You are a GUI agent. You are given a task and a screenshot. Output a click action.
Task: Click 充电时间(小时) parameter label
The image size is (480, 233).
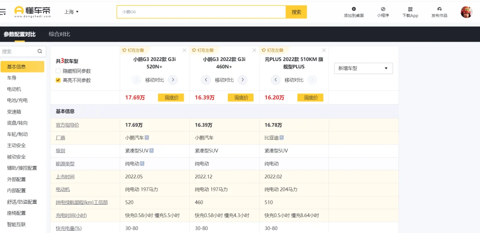coord(71,215)
